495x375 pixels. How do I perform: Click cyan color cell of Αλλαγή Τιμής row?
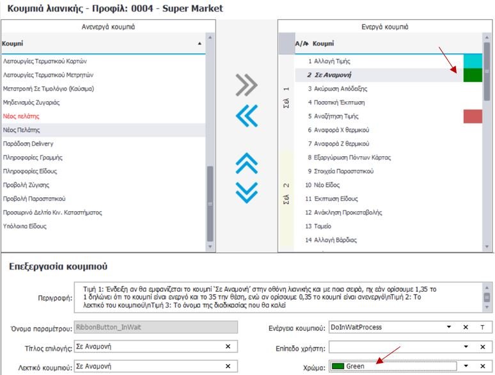point(472,61)
